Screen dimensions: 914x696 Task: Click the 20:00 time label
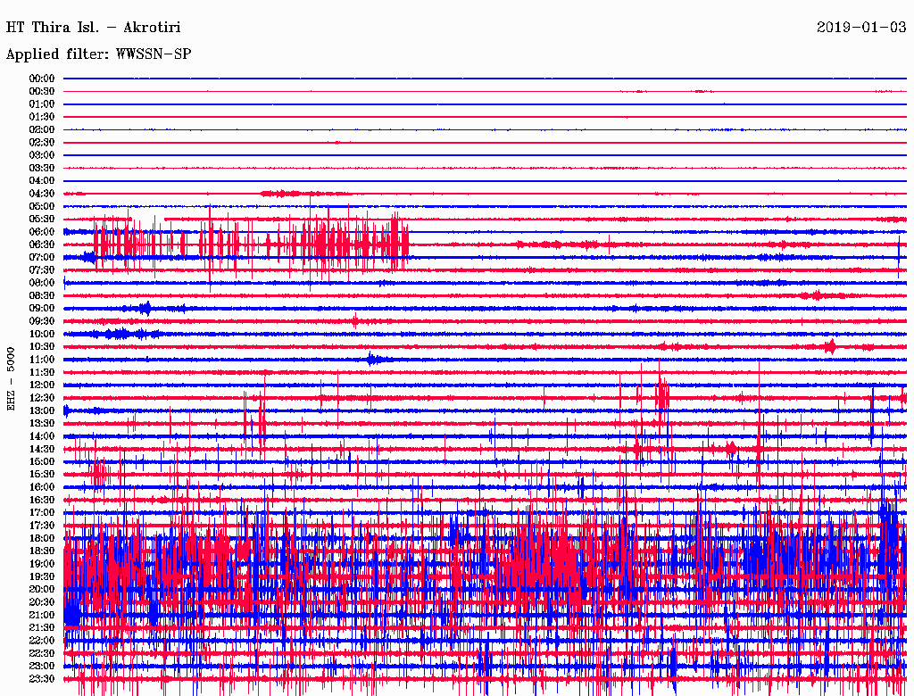[x=42, y=589]
